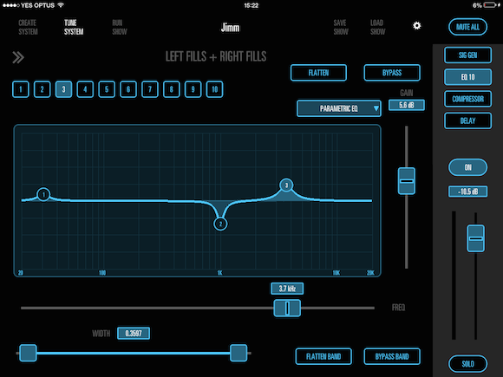Toggle the ON output switch

point(467,167)
